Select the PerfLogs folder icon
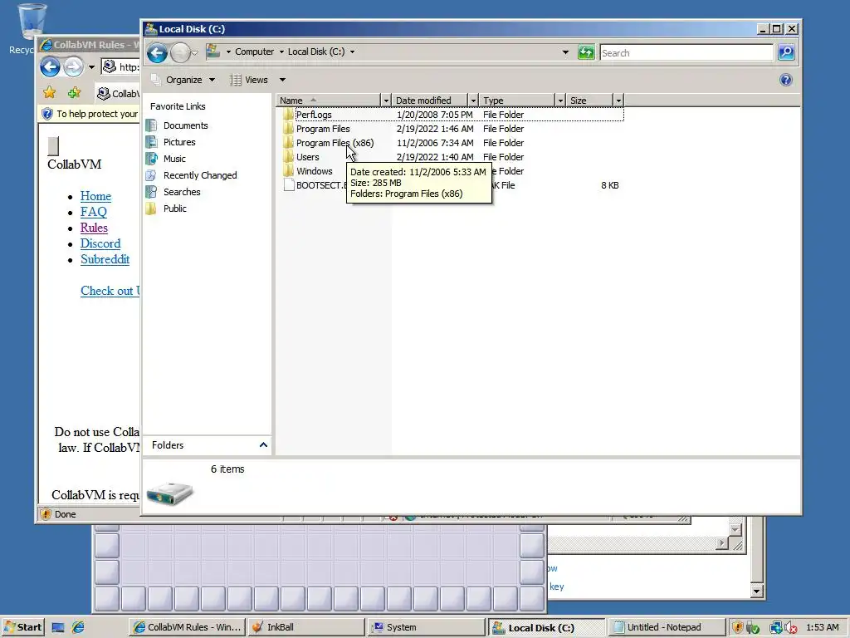Viewport: 850px width, 638px height. point(288,115)
